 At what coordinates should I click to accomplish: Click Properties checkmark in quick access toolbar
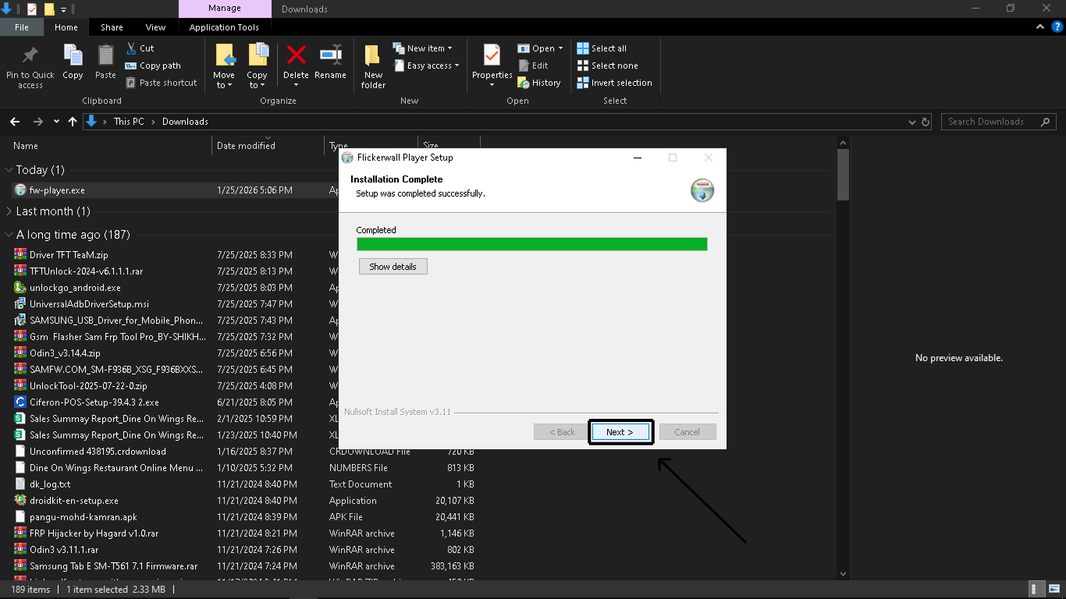[32, 9]
